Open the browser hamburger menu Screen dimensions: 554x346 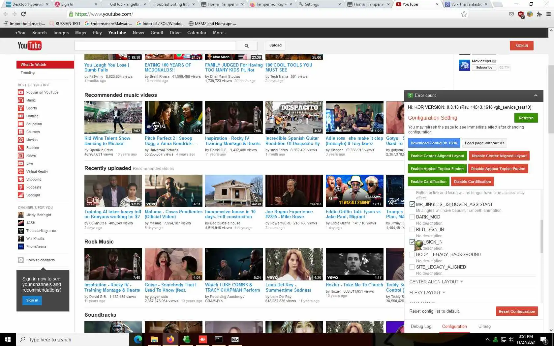point(548,14)
